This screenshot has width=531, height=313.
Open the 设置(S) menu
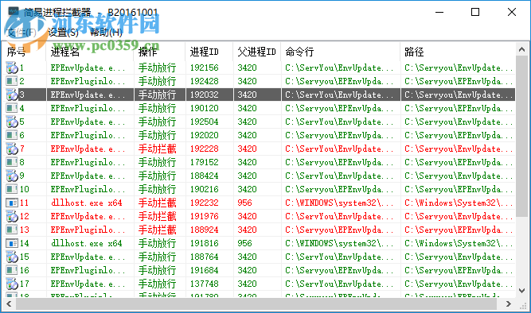click(63, 33)
